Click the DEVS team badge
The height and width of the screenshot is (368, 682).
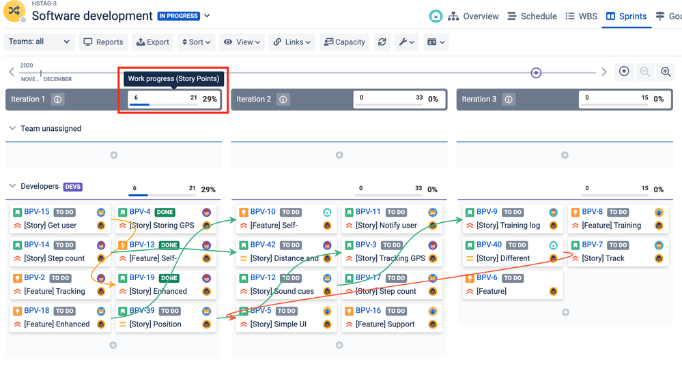point(72,187)
